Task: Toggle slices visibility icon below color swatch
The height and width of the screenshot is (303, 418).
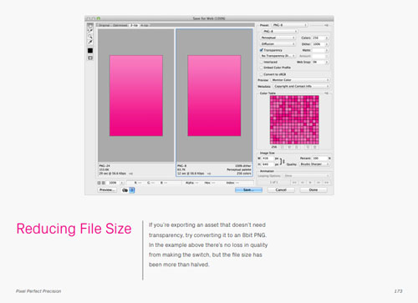Action: [x=90, y=58]
